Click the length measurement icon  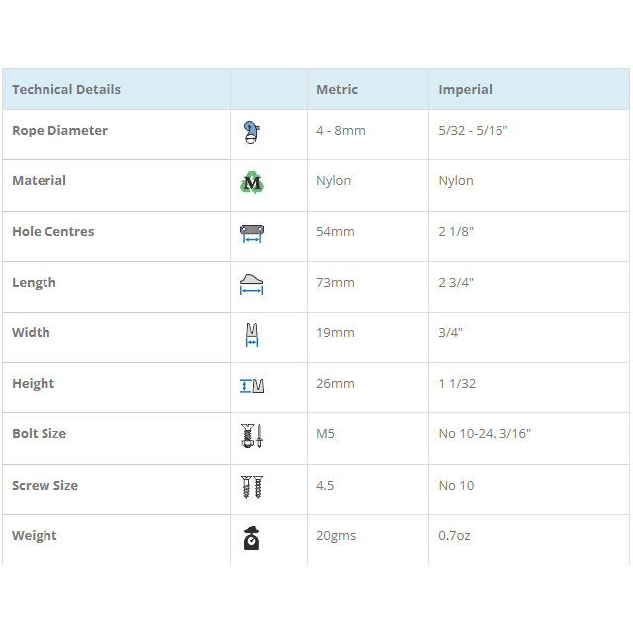(252, 284)
